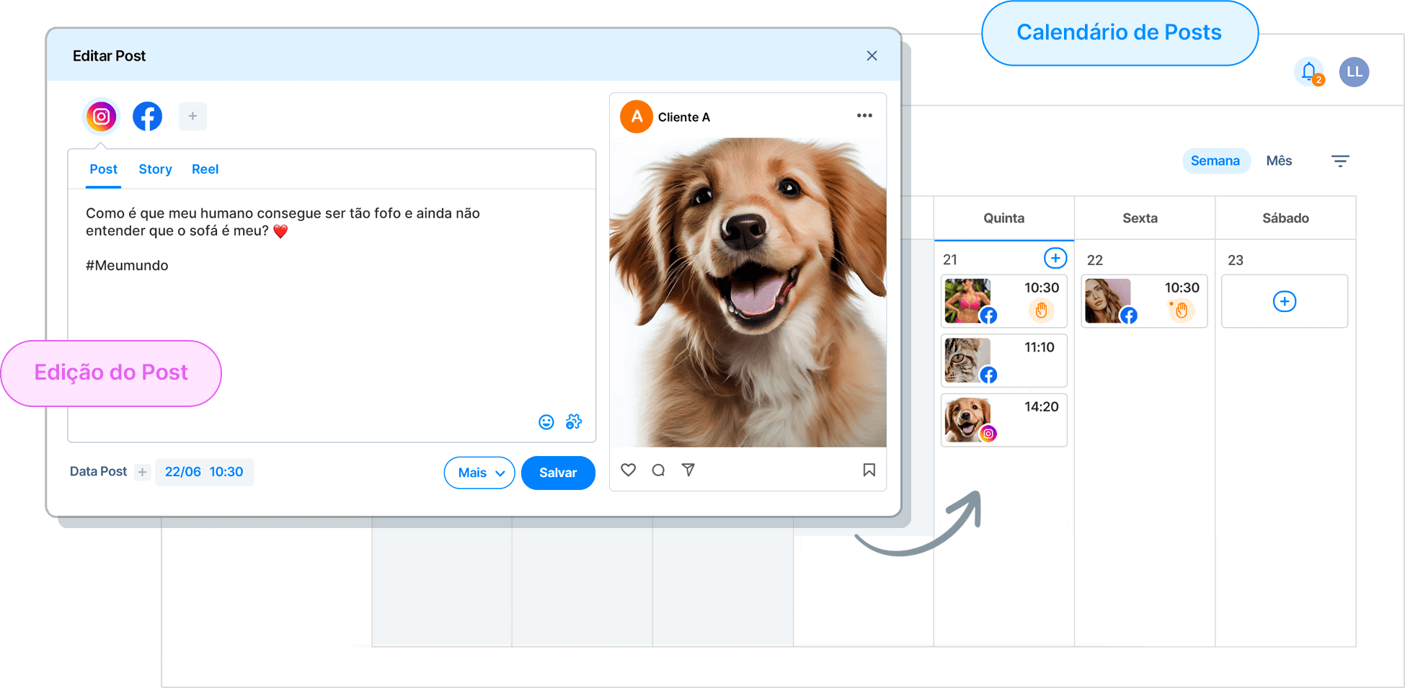Open the calendar filter icon
This screenshot has width=1405, height=688.
tap(1340, 161)
